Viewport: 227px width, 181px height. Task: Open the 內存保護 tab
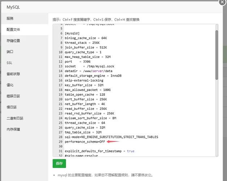[25, 129]
